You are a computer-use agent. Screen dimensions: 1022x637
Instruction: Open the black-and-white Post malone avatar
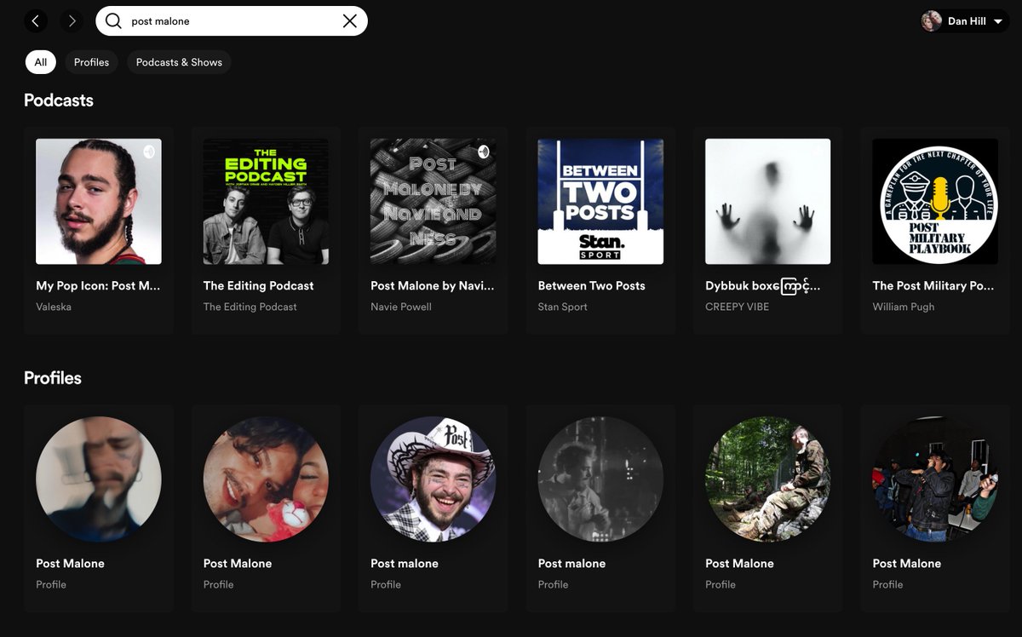coord(600,479)
